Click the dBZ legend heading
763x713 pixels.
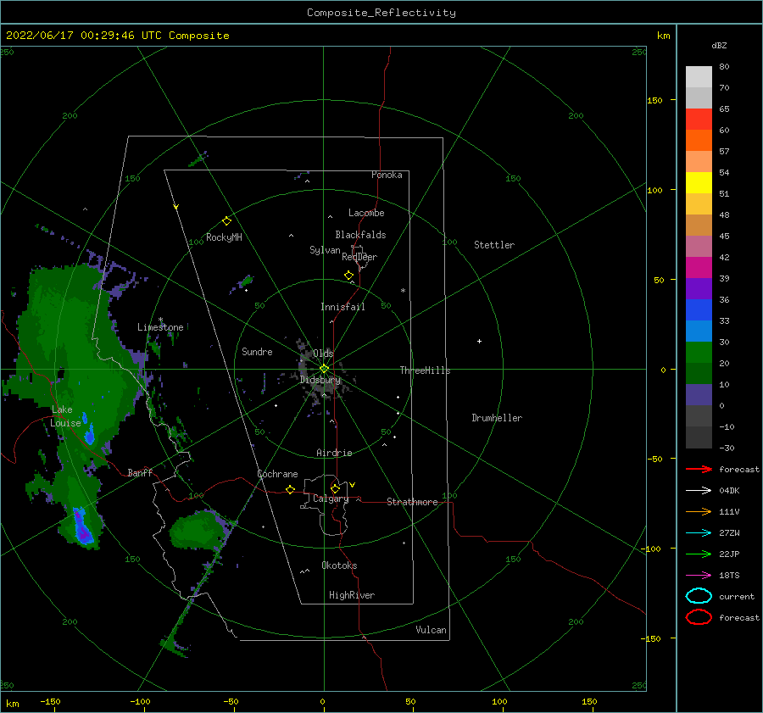tap(719, 46)
